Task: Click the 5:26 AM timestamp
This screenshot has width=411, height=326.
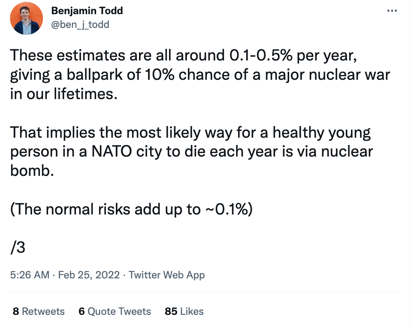Action: 30,275
